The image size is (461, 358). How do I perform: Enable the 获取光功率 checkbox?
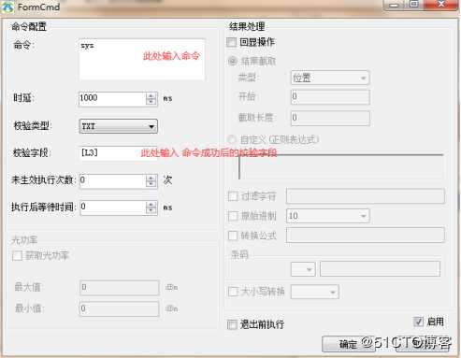[17, 256]
